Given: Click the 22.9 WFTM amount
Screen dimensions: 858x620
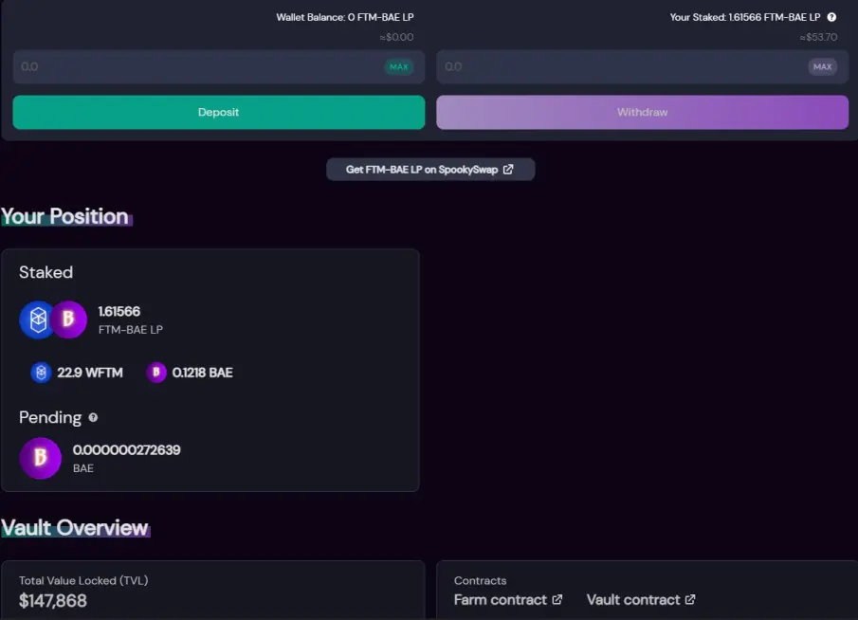Looking at the screenshot, I should [90, 373].
